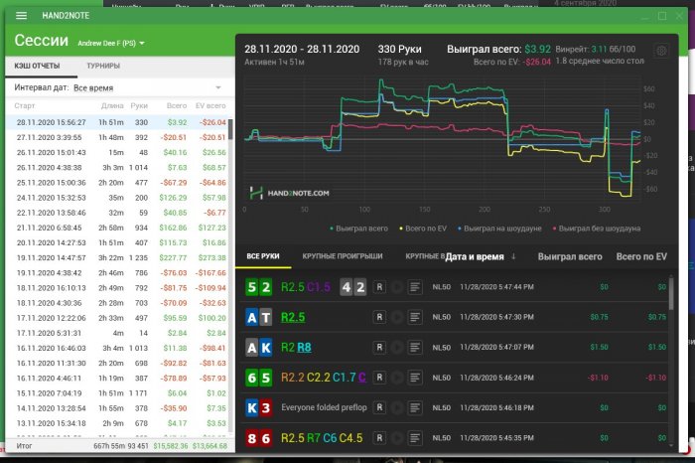Open replayer R button for 52 hand
The height and width of the screenshot is (463, 695).
379,287
